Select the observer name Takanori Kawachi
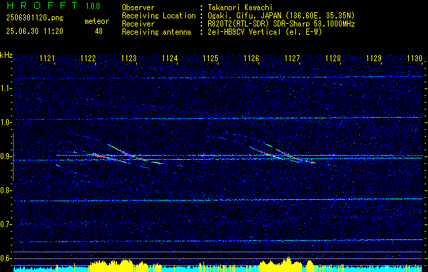This screenshot has height=272, width=428. [x=240, y=7]
